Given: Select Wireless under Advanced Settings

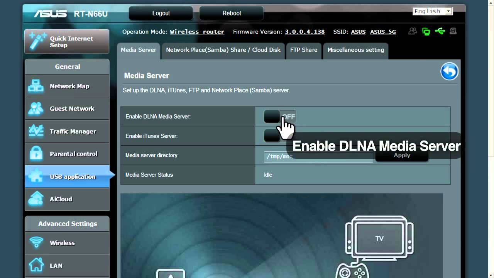Looking at the screenshot, I should point(67,242).
